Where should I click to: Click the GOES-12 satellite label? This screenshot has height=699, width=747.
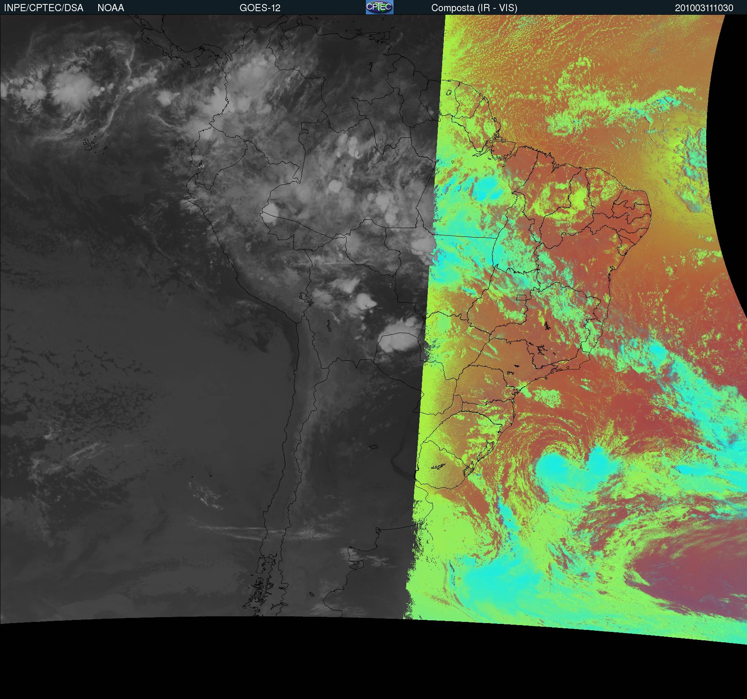(x=260, y=8)
